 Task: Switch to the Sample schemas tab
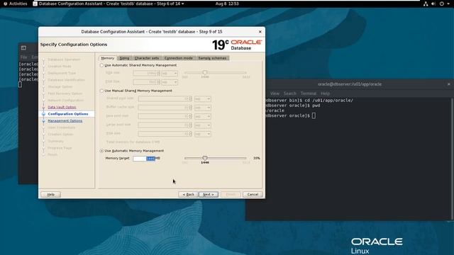click(x=212, y=58)
